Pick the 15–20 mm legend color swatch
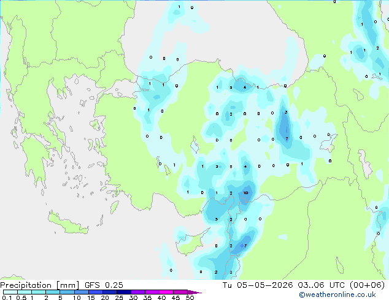The width and height of the screenshot is (389, 300). point(96,292)
